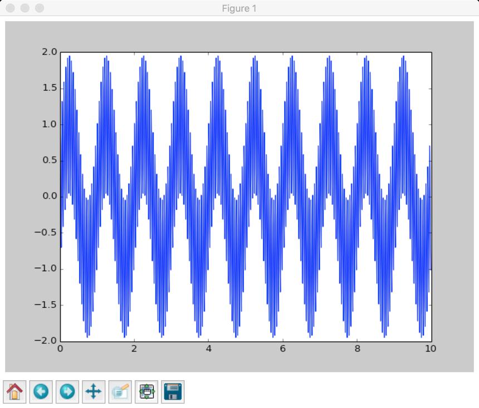Image resolution: width=479 pixels, height=408 pixels.
Task: Click the Figure 1 title text
Action: [x=239, y=8]
